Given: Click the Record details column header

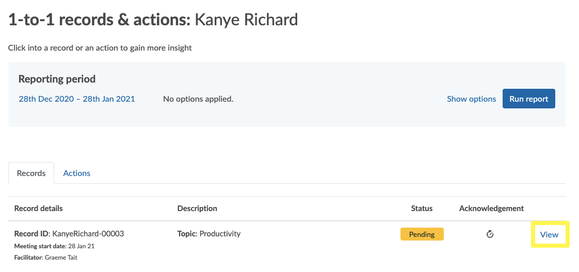Looking at the screenshot, I should [x=38, y=209].
